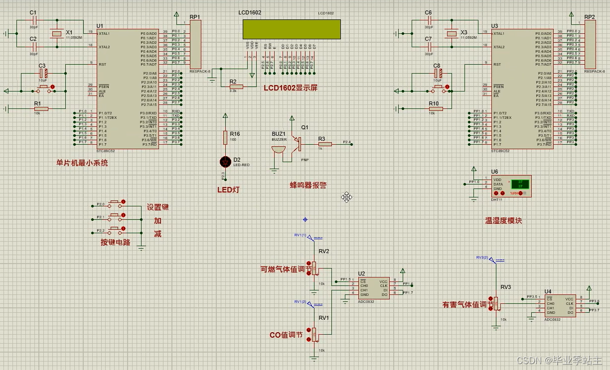Select the U4 ADC0832 chip
The width and height of the screenshot is (610, 370).
pos(560,306)
